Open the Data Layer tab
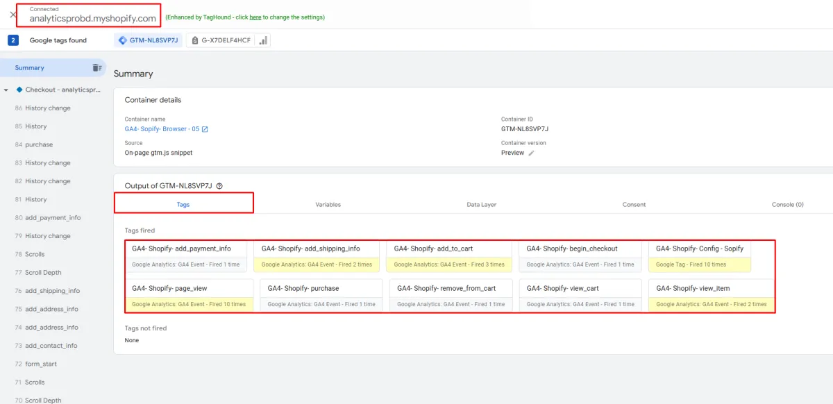833x404 pixels. 481,204
